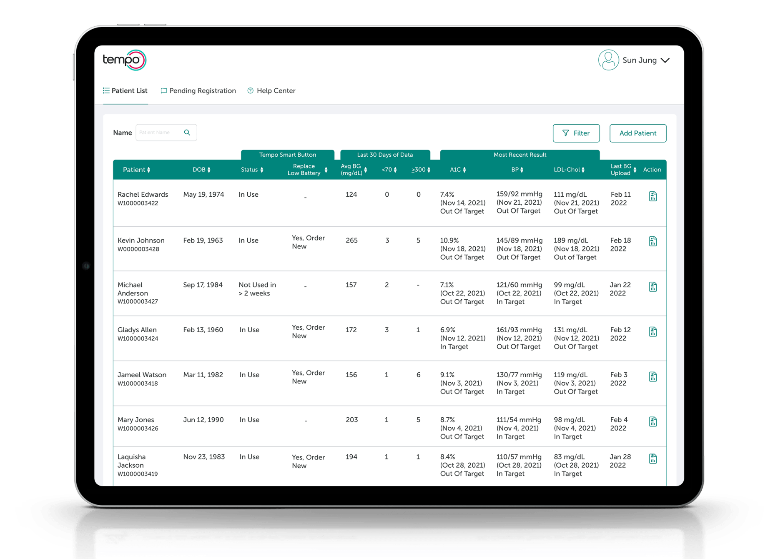Sort by LDL-Chol column
The height and width of the screenshot is (559, 783).
(x=583, y=170)
